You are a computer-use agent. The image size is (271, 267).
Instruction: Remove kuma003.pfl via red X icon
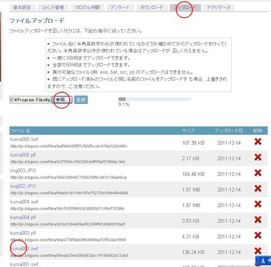tap(258, 236)
